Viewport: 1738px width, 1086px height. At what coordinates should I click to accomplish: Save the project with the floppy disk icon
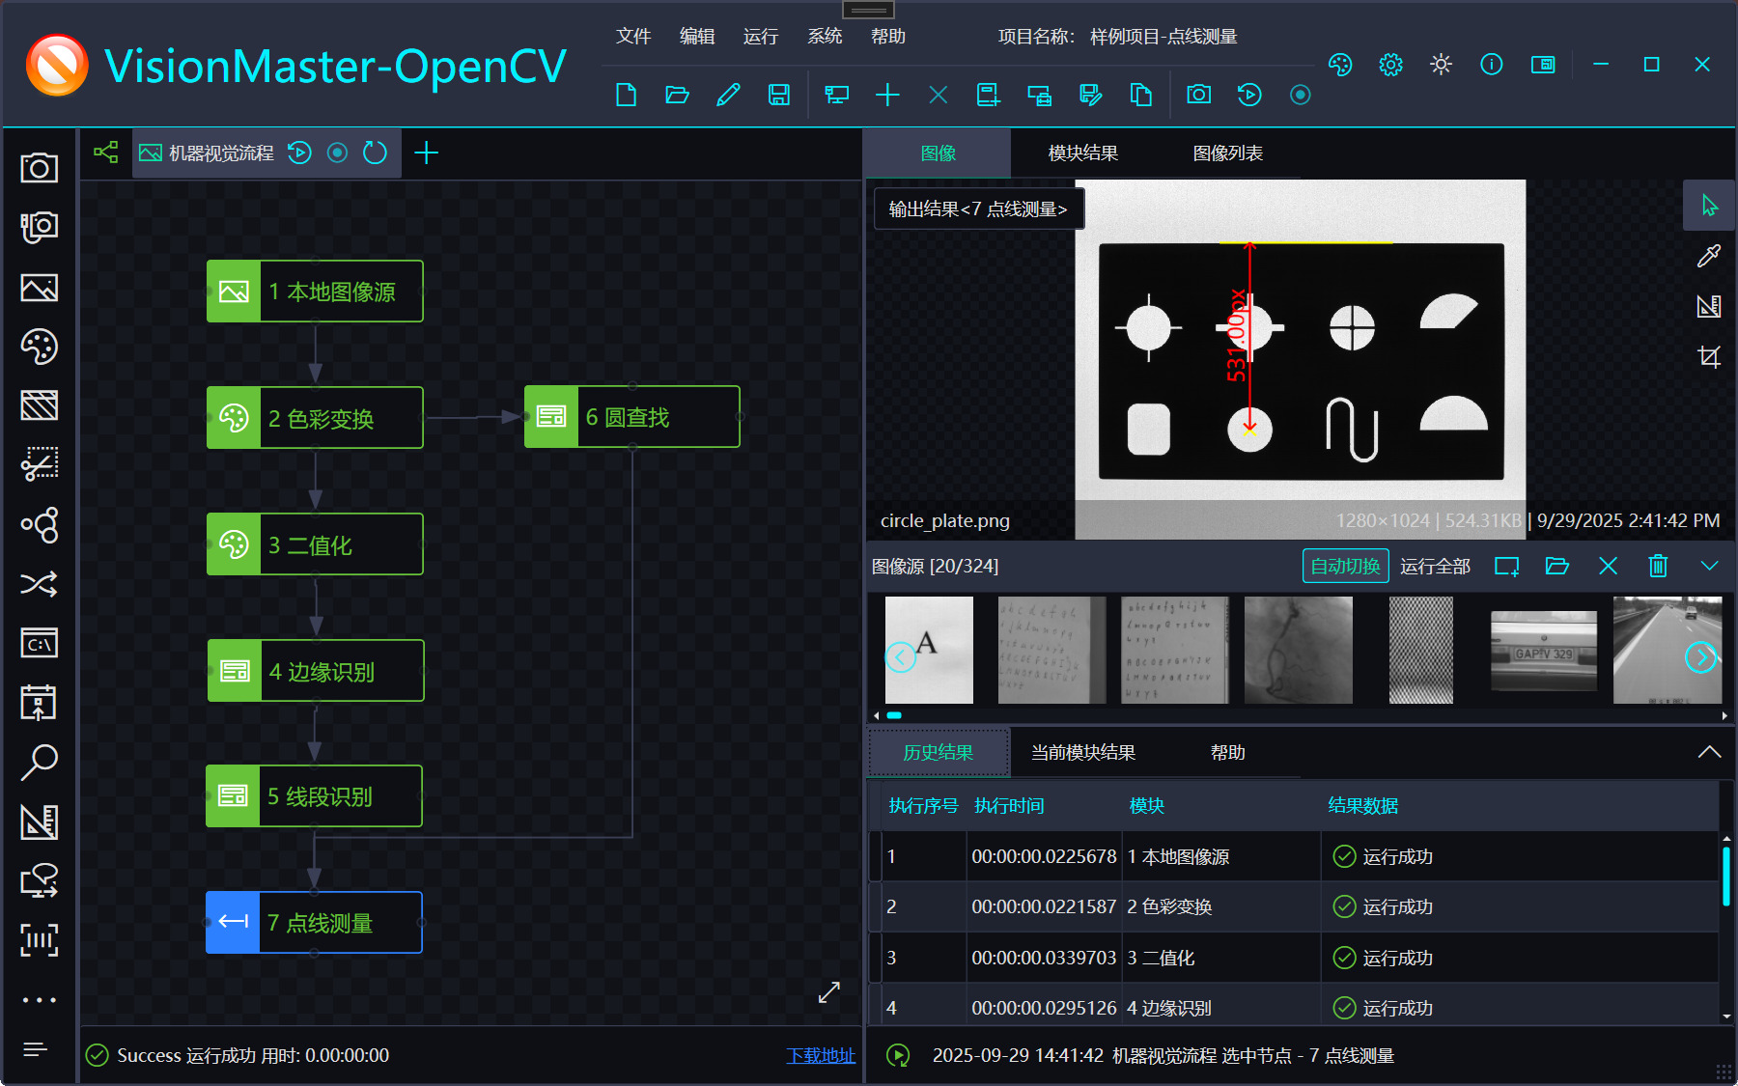coord(778,95)
